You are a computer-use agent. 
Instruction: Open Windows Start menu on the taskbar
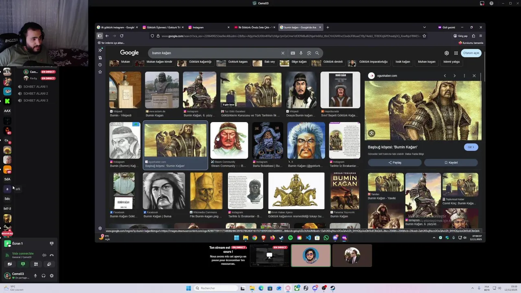tap(188, 288)
